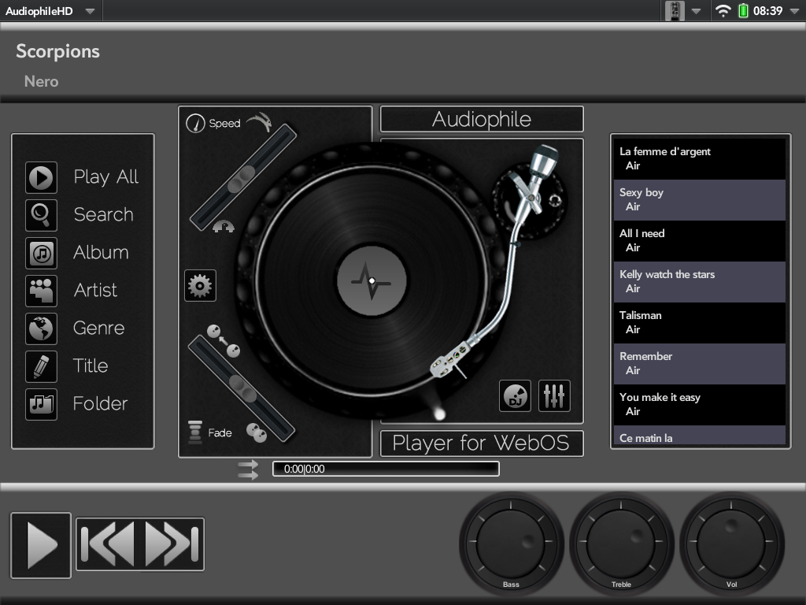
Task: Play Remember track
Action: tap(700, 364)
